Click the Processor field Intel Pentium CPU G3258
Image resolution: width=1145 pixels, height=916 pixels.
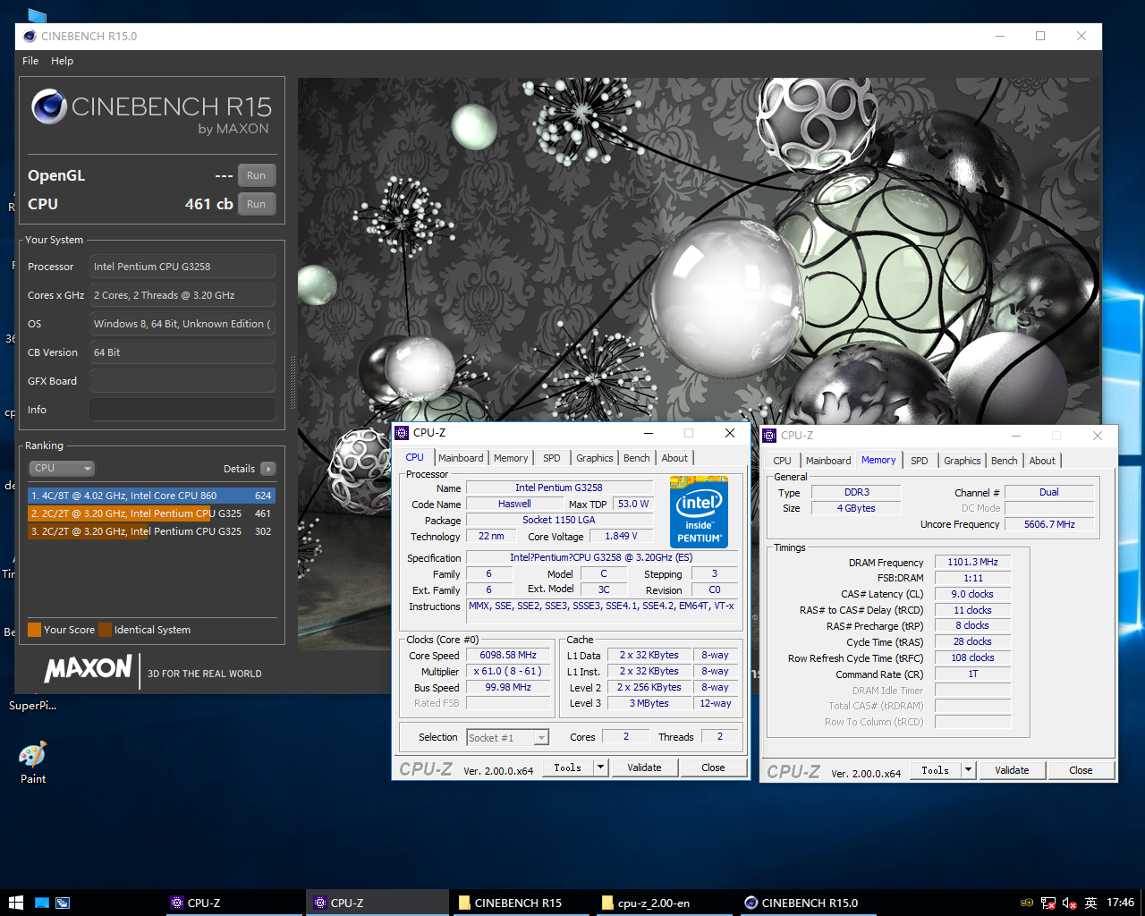(x=182, y=267)
